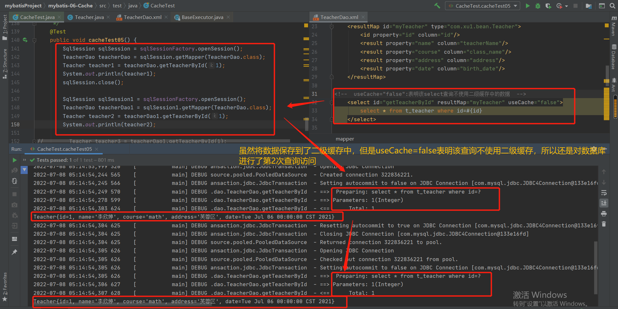Click the Exit icon in the Run panel

click(14, 226)
